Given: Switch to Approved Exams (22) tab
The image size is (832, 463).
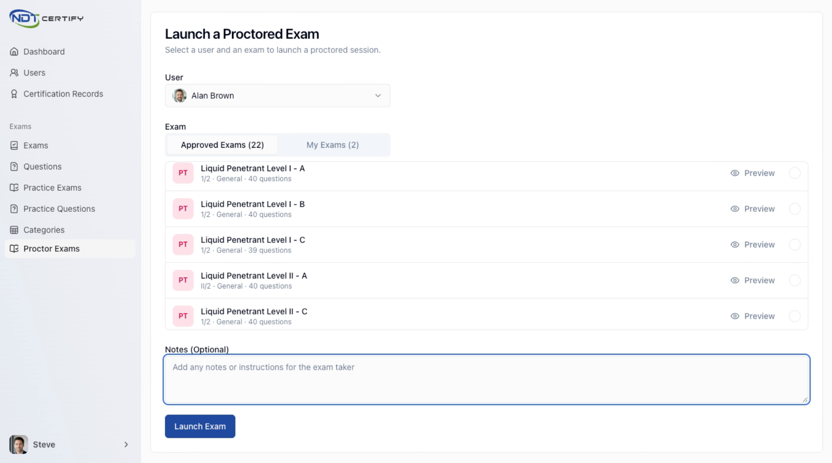Looking at the screenshot, I should [x=222, y=145].
